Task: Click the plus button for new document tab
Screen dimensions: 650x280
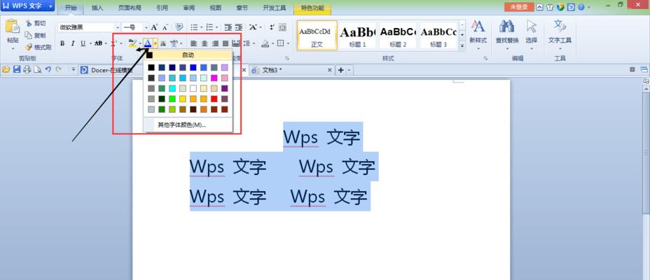Action: (x=340, y=70)
